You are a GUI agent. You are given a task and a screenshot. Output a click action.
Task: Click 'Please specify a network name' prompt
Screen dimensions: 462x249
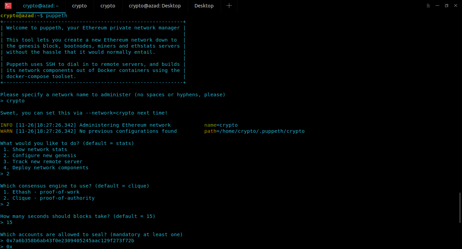coord(113,95)
